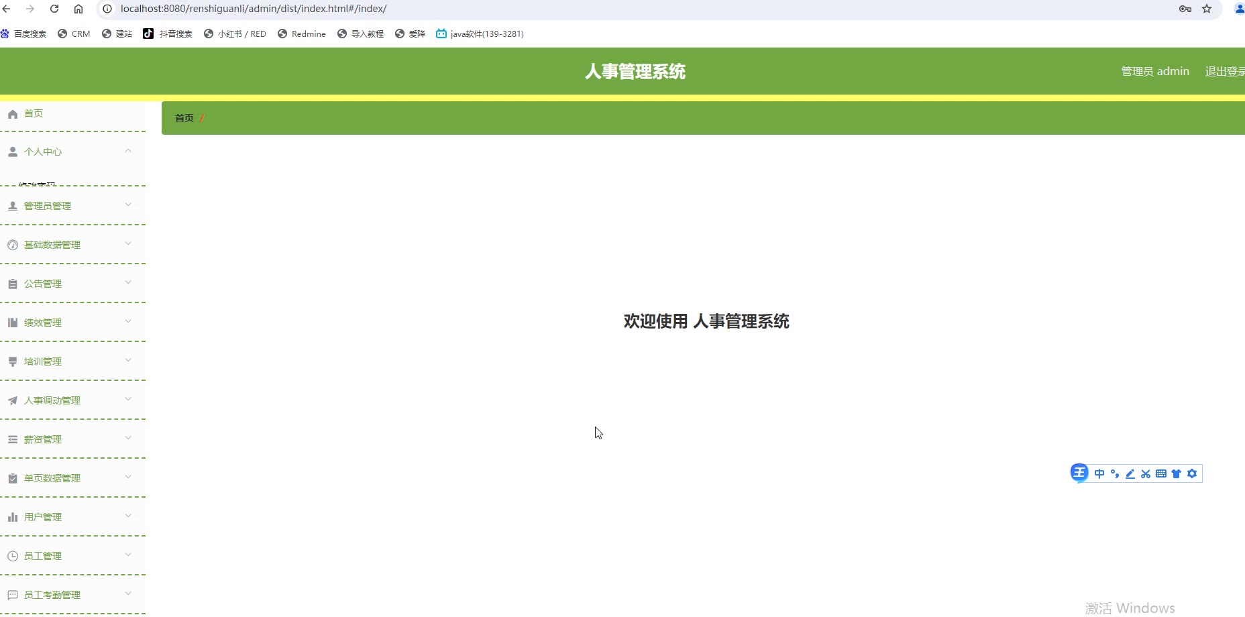The width and height of the screenshot is (1245, 617).
Task: Click the icon next to 培训管理
Action: pyautogui.click(x=13, y=362)
